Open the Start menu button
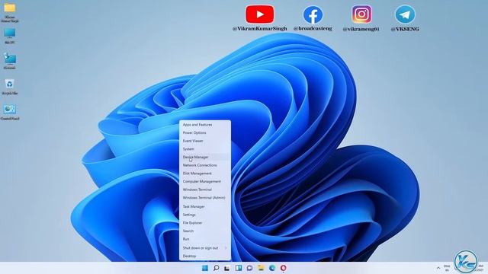Screen dimensions: 488x274 (205, 268)
